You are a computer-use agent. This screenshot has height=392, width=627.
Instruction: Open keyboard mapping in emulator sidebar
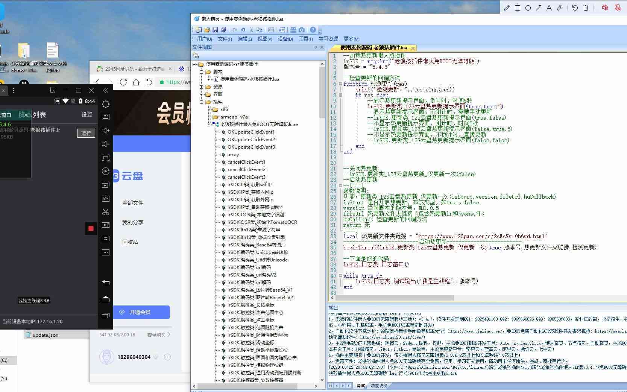point(106,117)
